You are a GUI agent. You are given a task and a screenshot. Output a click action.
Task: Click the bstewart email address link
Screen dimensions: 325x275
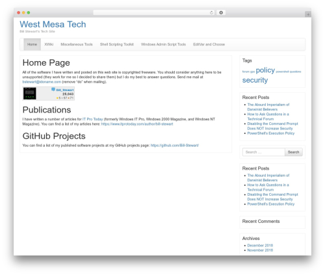pyautogui.click(x=42, y=82)
